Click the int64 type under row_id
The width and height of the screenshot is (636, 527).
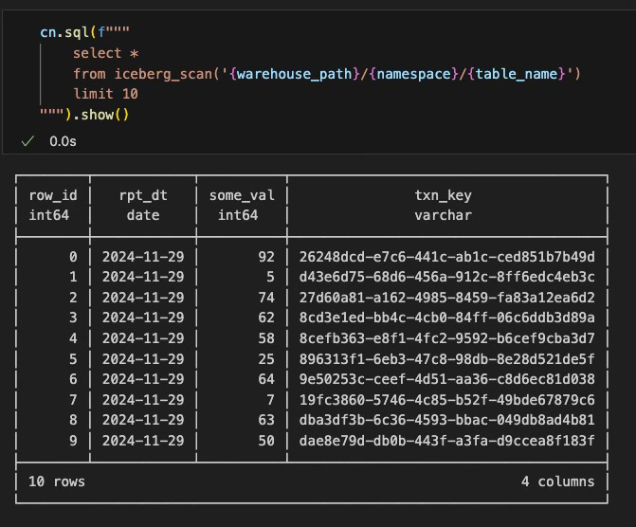(x=48, y=215)
